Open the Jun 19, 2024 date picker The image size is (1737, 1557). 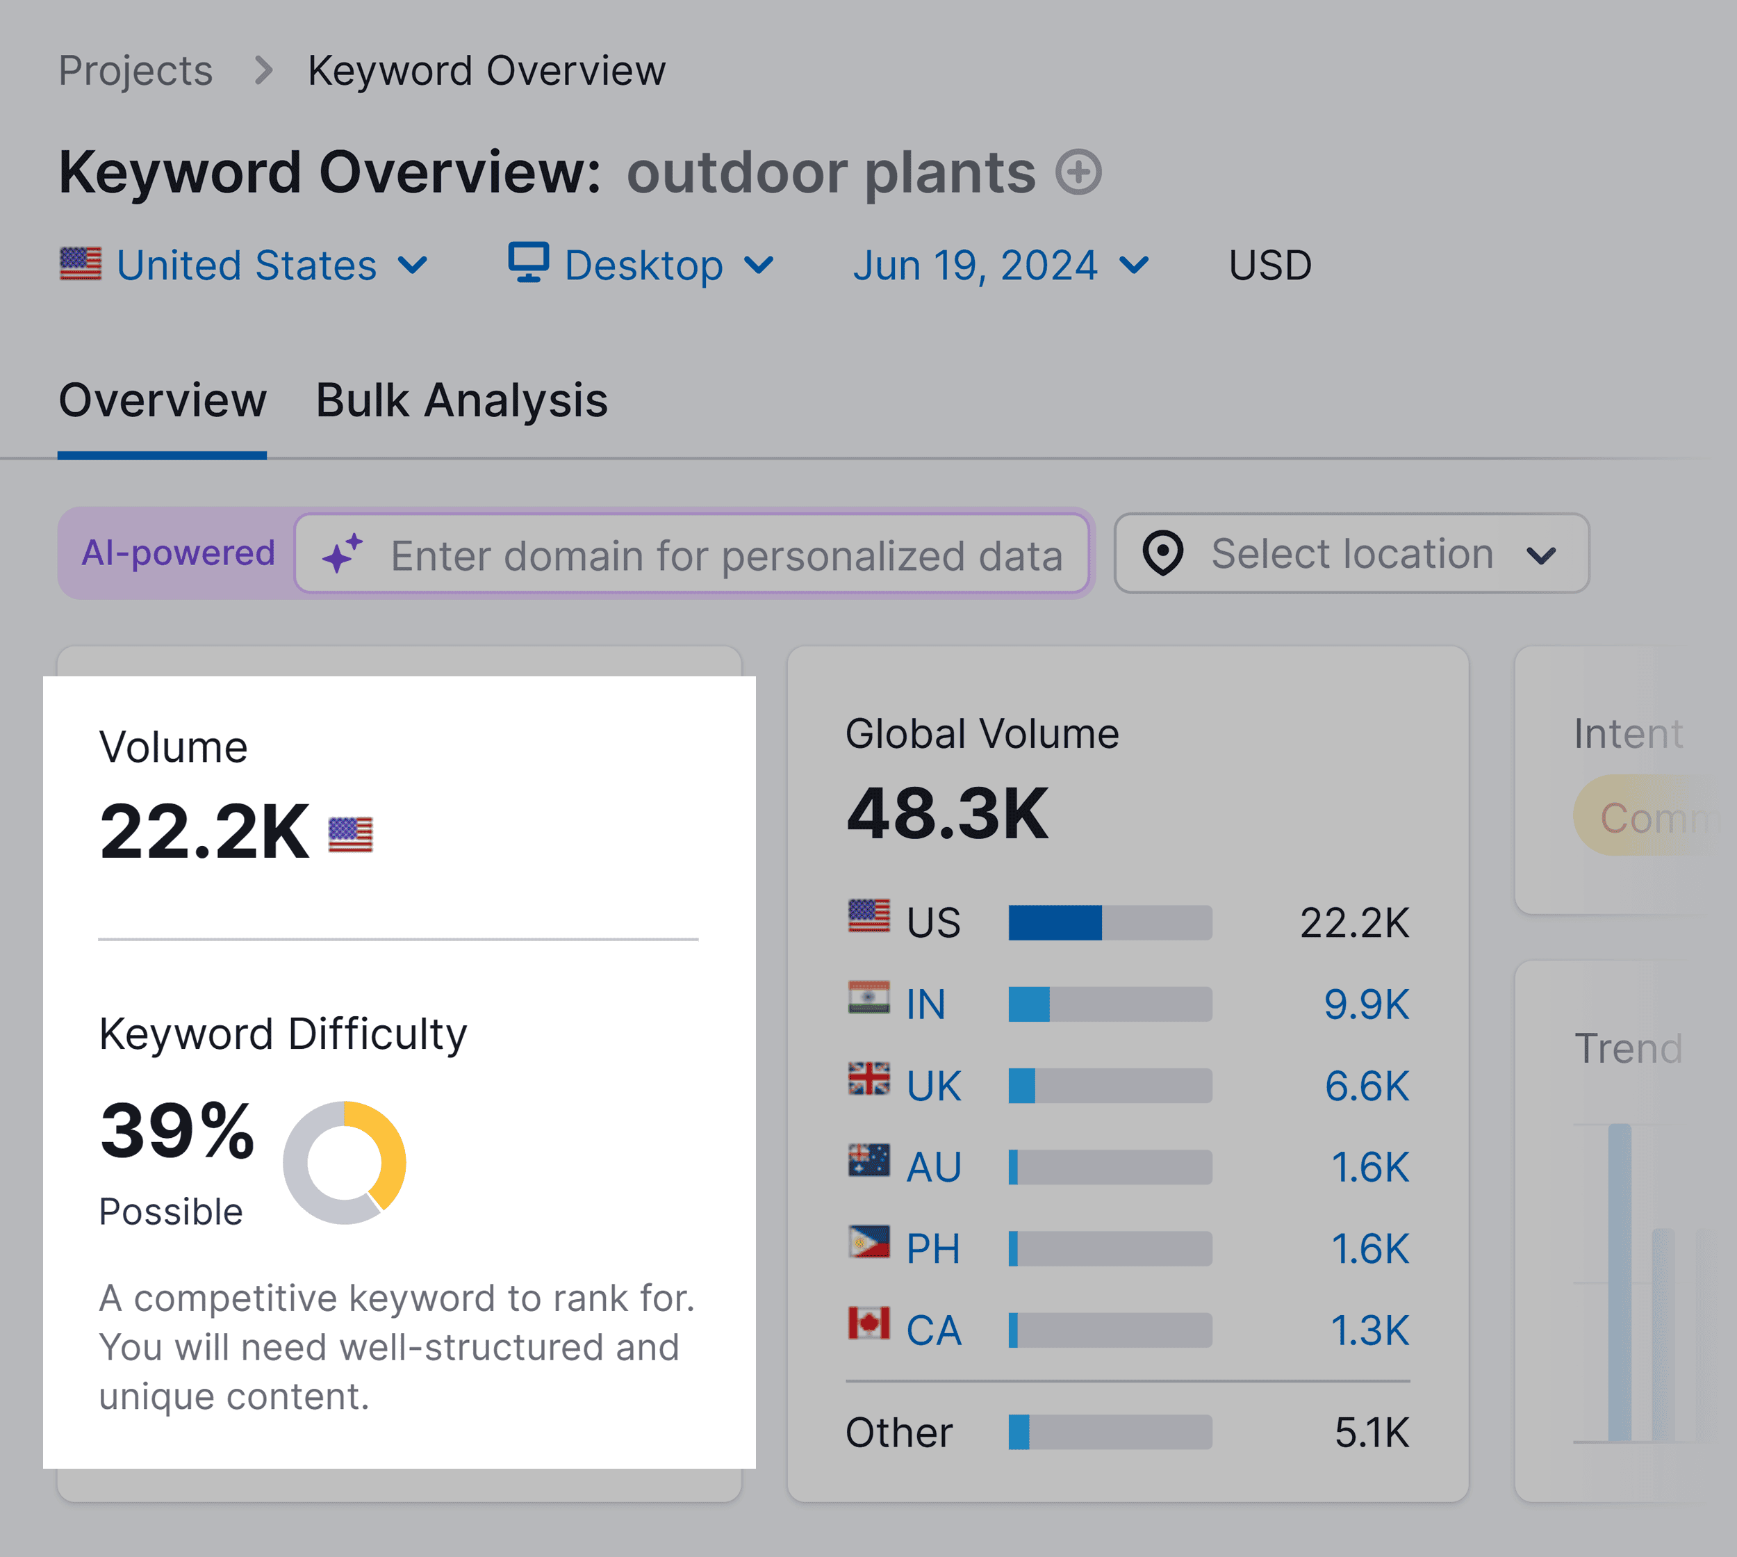pyautogui.click(x=1000, y=266)
